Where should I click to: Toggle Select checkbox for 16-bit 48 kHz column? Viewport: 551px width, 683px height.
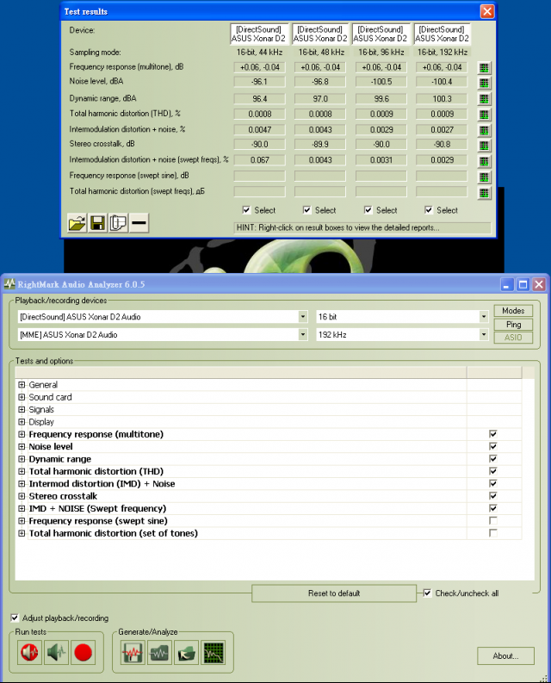(307, 210)
